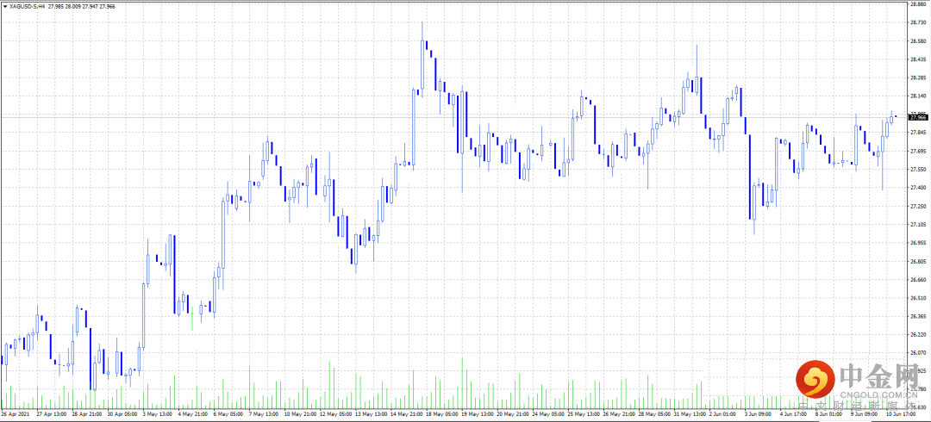
Task: Click the 26 May 21:00 time label
Action: coord(619,413)
